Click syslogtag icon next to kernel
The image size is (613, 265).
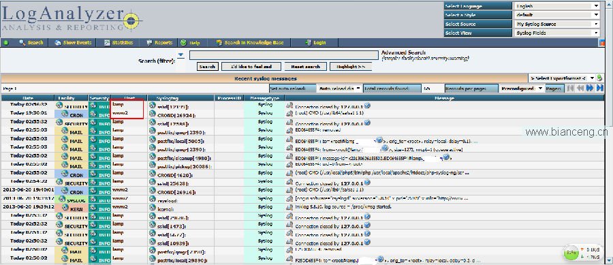pyautogui.click(x=153, y=208)
